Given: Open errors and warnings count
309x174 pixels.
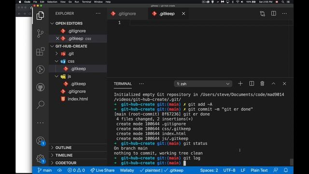Looking at the screenshot, I should [x=76, y=170].
